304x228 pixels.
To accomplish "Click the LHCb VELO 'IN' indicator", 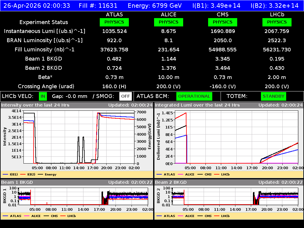I will click(43, 96).
